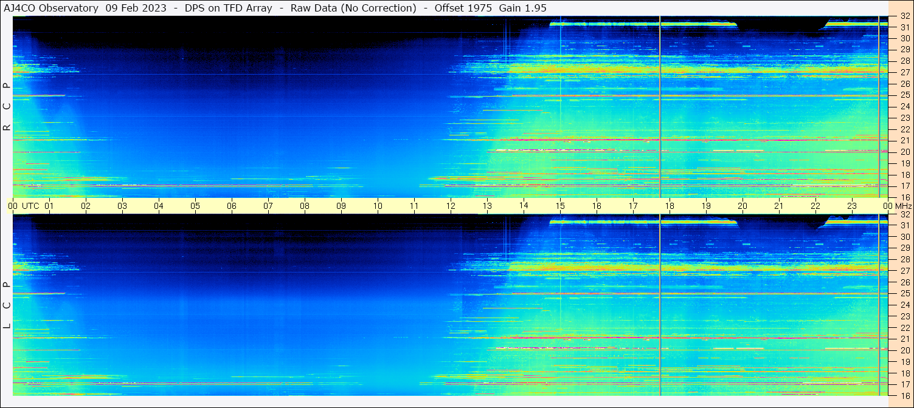Click the pink vertical line before 18 UTC in RCP
This screenshot has height=408, width=914.
(x=660, y=107)
